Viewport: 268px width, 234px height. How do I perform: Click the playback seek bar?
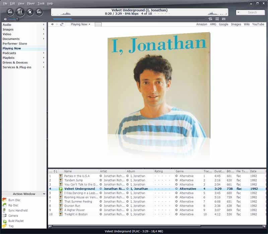click(x=129, y=19)
